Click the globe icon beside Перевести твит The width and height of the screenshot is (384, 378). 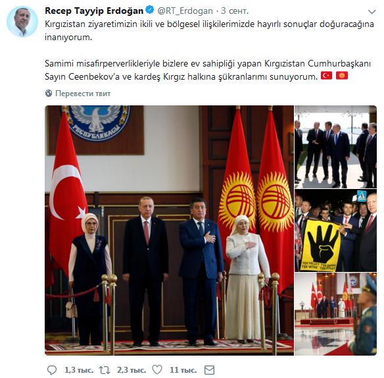coord(49,94)
